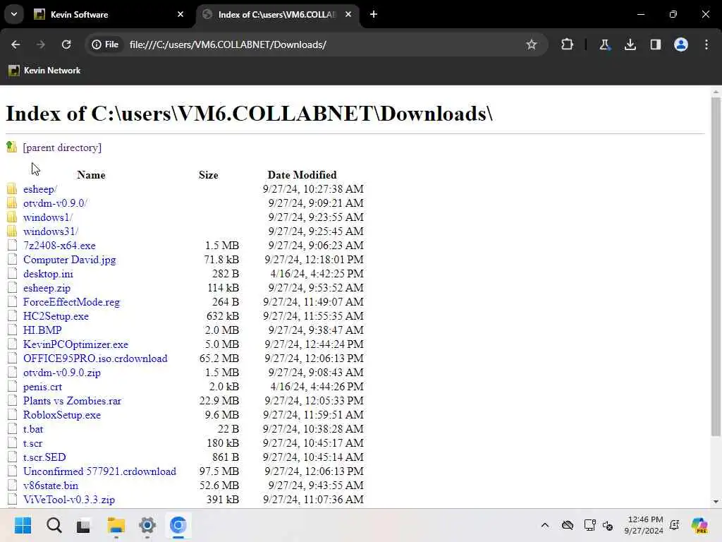Viewport: 722px width, 542px height.
Task: Reload the Downloads index page
Action: (66, 44)
